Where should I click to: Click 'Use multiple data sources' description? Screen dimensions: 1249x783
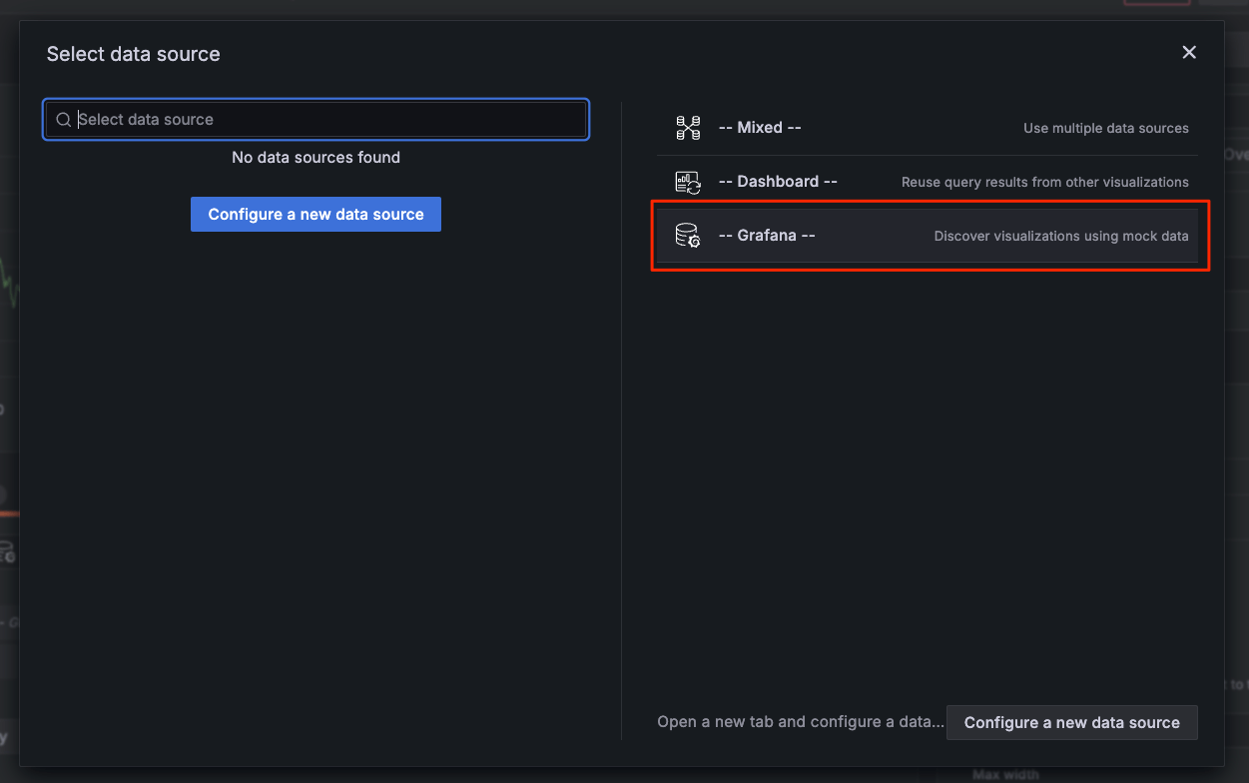[1106, 128]
